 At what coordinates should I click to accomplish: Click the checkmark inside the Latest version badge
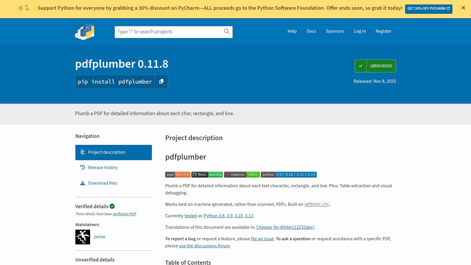tap(361, 66)
